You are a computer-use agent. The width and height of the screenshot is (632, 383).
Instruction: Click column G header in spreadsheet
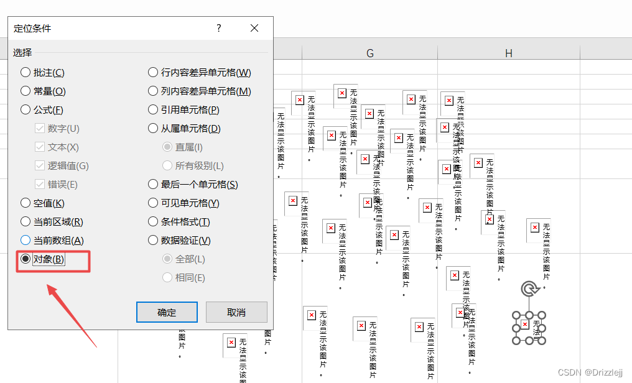pyautogui.click(x=369, y=53)
